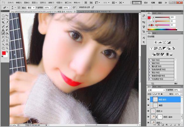Image resolution: width=184 pixels, height=127 pixels.
Task: Open the options bar 不透明度 dropdown arrow
Action: [x=51, y=8]
